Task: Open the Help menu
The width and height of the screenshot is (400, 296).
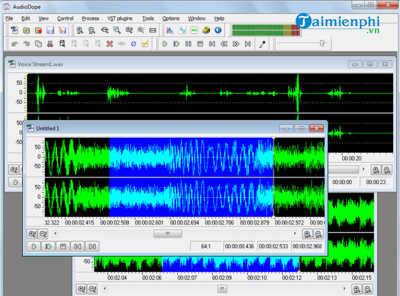Action: pyautogui.click(x=219, y=18)
